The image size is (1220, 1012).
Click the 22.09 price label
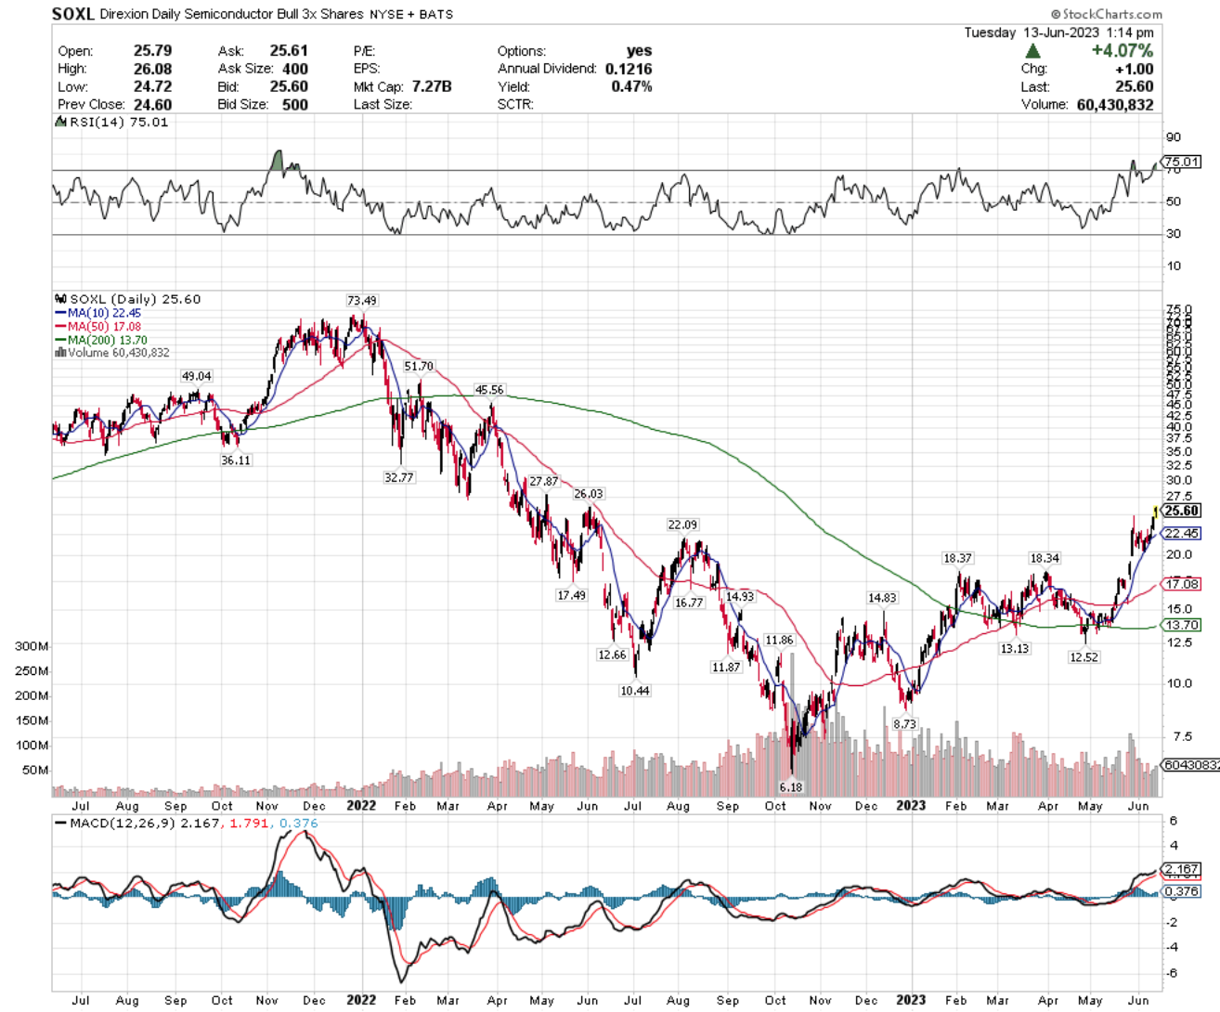coord(682,525)
